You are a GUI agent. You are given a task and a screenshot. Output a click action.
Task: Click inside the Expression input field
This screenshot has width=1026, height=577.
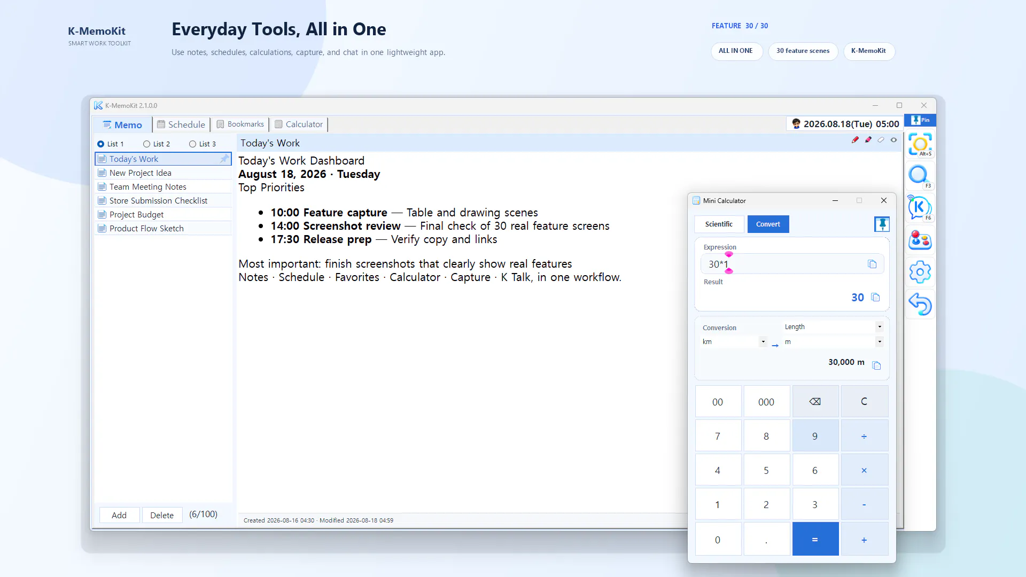coord(792,264)
